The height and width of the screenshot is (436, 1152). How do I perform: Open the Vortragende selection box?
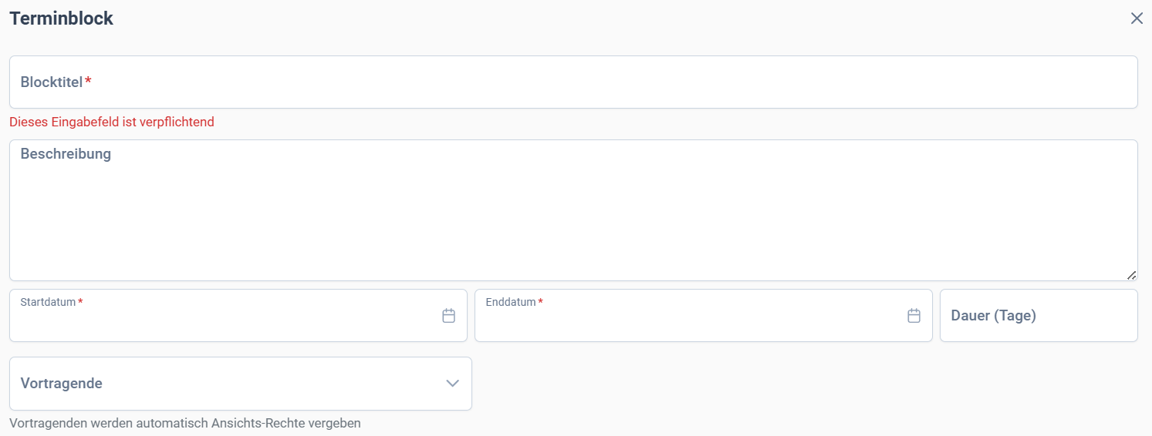click(x=241, y=384)
